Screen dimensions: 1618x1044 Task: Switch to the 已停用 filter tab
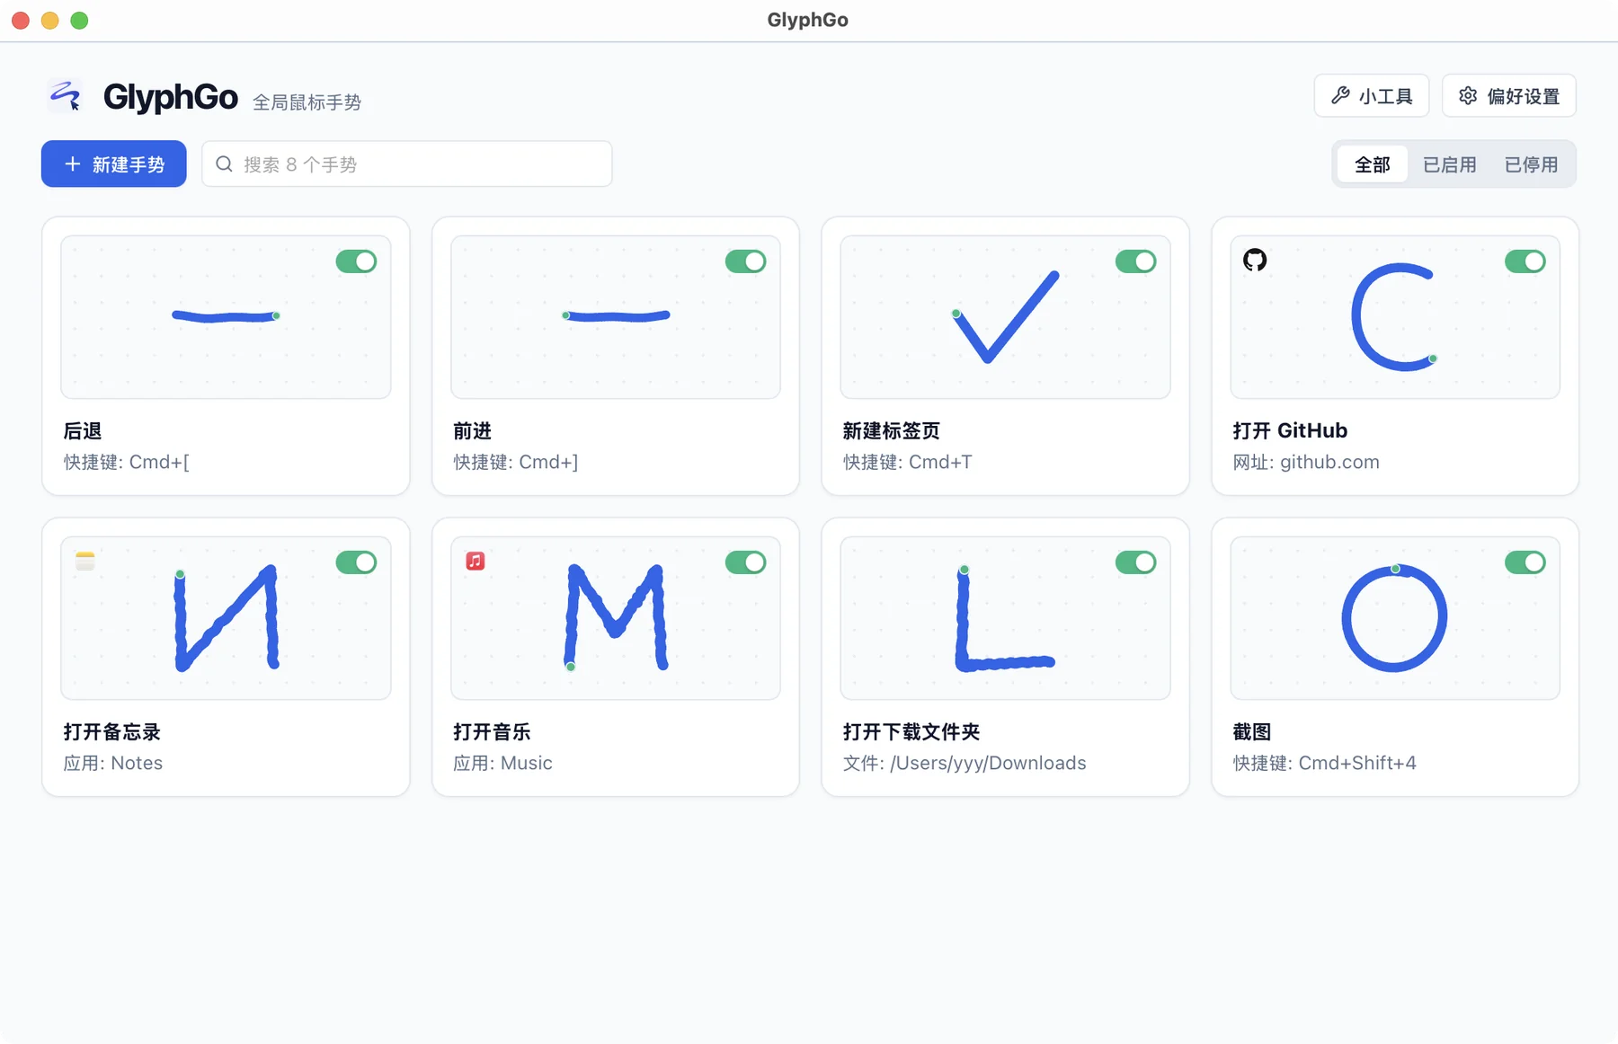1531,164
